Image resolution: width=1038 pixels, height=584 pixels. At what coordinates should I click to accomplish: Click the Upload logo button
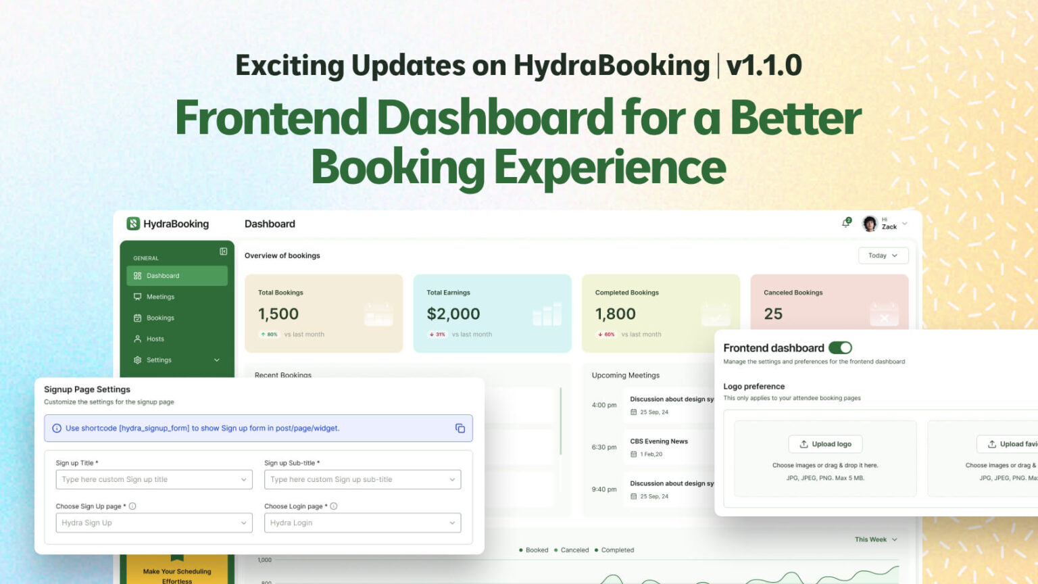(825, 444)
